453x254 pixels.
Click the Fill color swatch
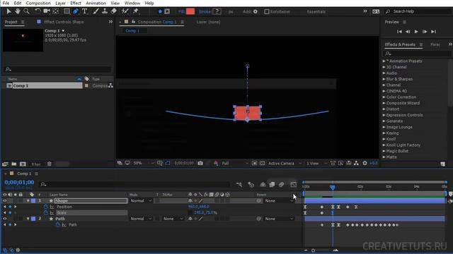190,11
